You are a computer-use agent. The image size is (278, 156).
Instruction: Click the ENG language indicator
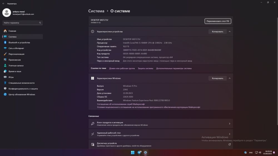[x=251, y=152]
